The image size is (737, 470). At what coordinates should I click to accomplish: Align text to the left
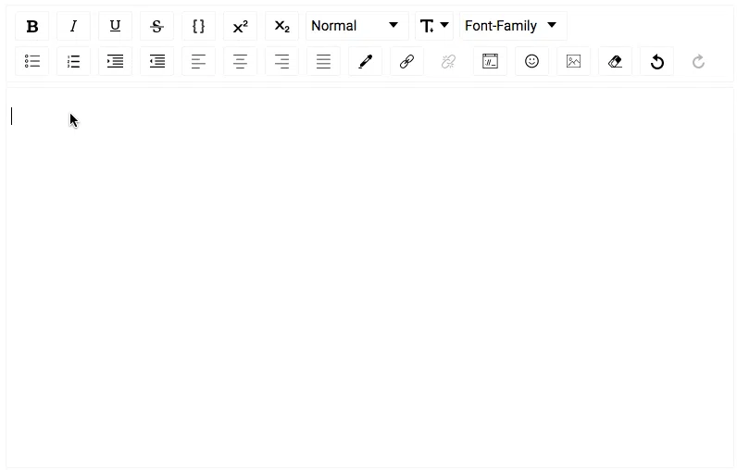click(198, 61)
